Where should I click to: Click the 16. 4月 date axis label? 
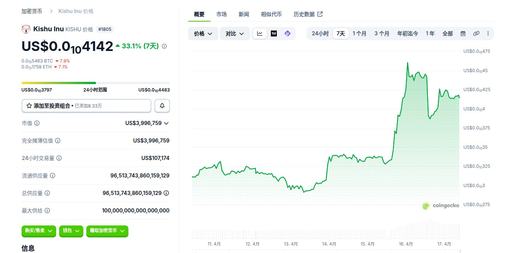click(406, 244)
